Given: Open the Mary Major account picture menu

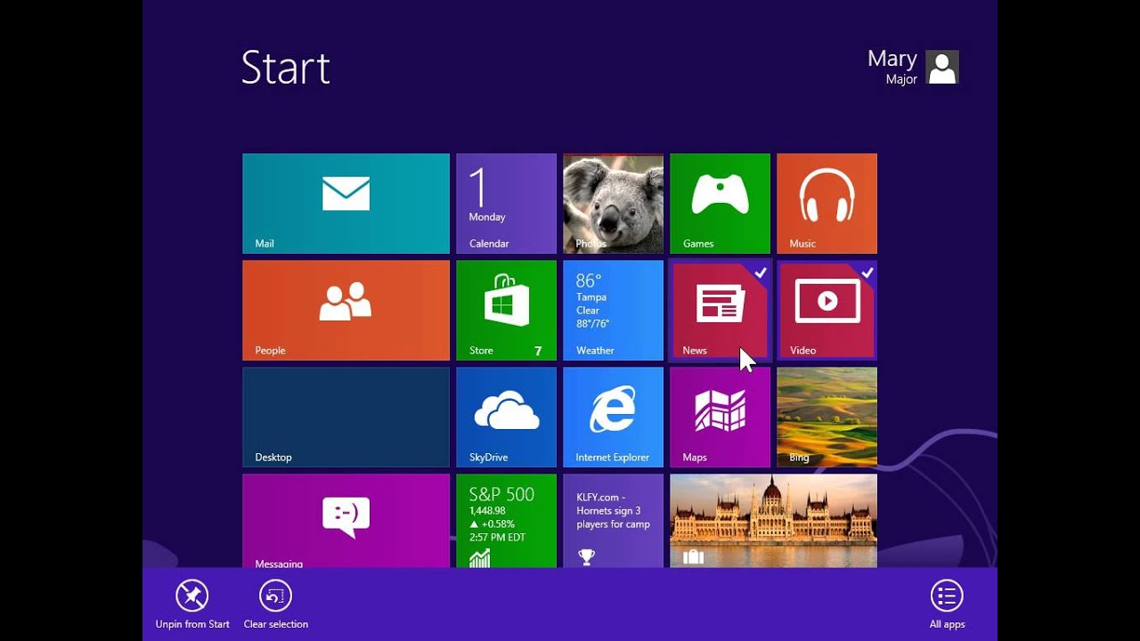Looking at the screenshot, I should [x=942, y=67].
